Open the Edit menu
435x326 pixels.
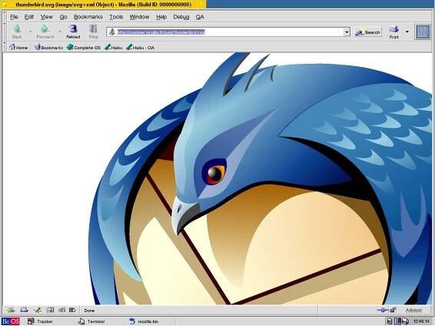[29, 17]
